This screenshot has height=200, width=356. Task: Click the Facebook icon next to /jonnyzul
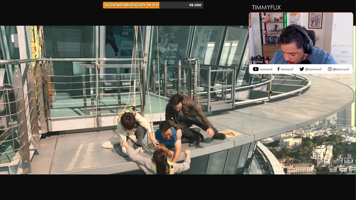click(278, 69)
